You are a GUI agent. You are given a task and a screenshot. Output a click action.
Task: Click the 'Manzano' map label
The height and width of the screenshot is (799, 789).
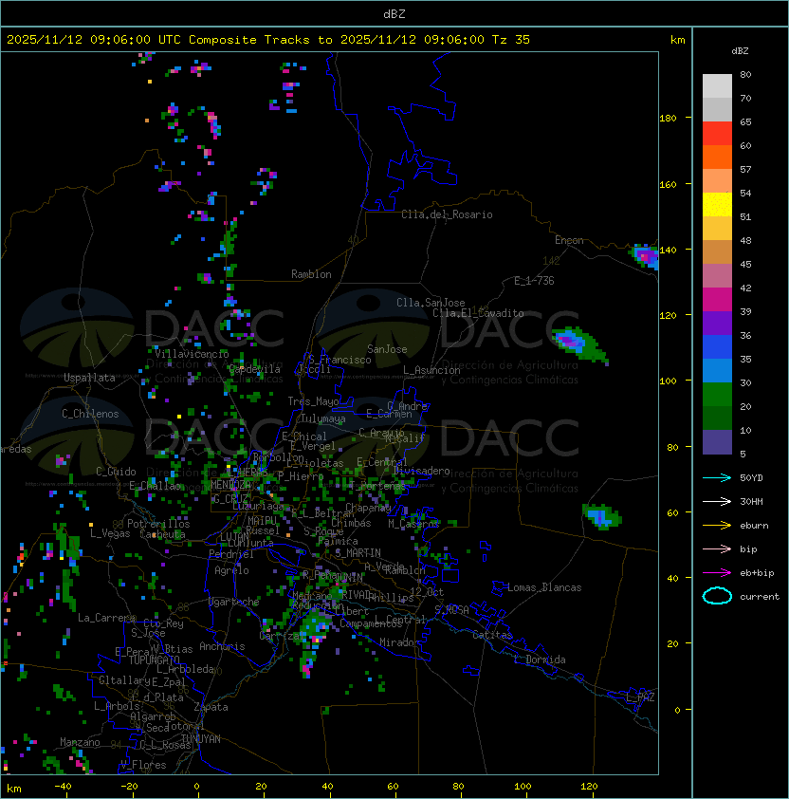point(80,742)
